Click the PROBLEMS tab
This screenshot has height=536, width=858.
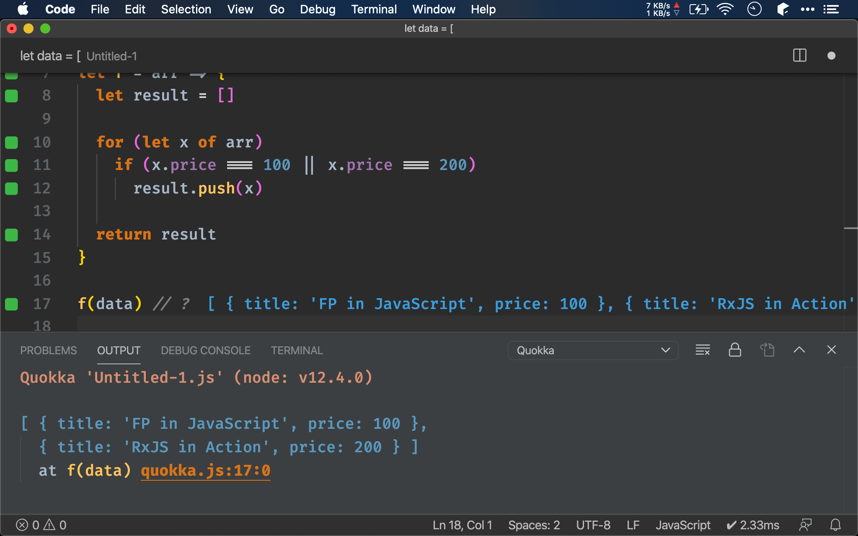(48, 350)
